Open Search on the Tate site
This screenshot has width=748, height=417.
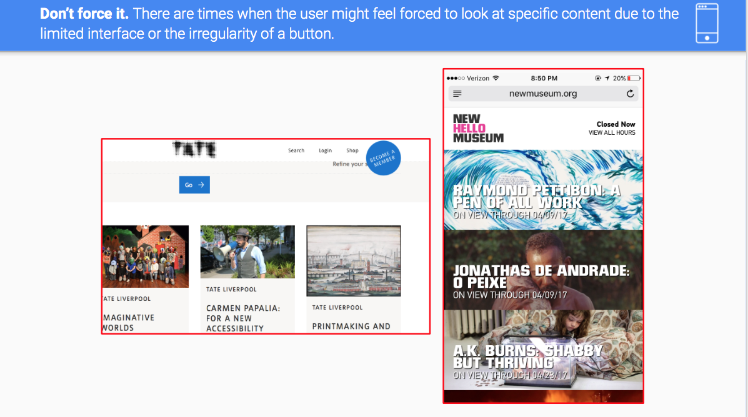(x=296, y=150)
